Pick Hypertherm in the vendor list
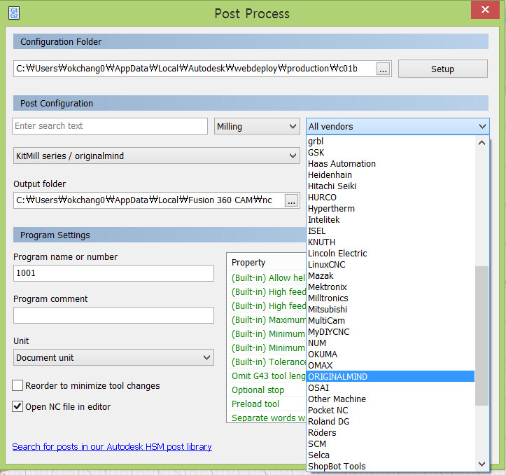 (x=391, y=208)
